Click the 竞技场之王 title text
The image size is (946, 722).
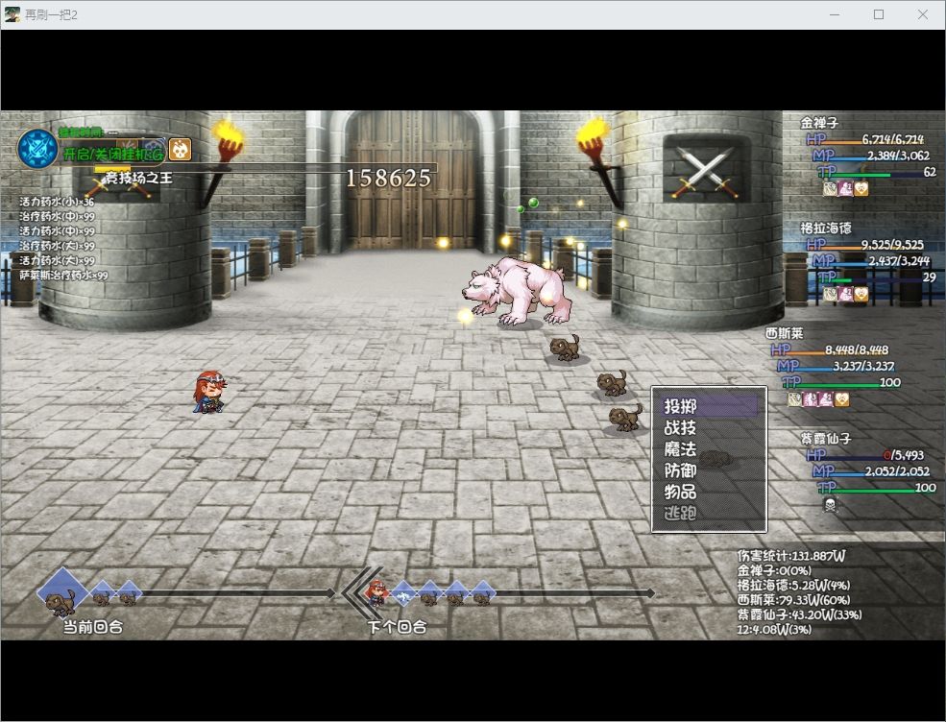(138, 178)
